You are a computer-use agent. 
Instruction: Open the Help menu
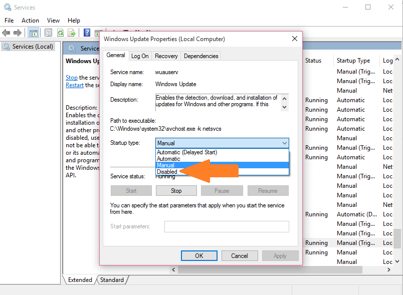click(x=74, y=20)
